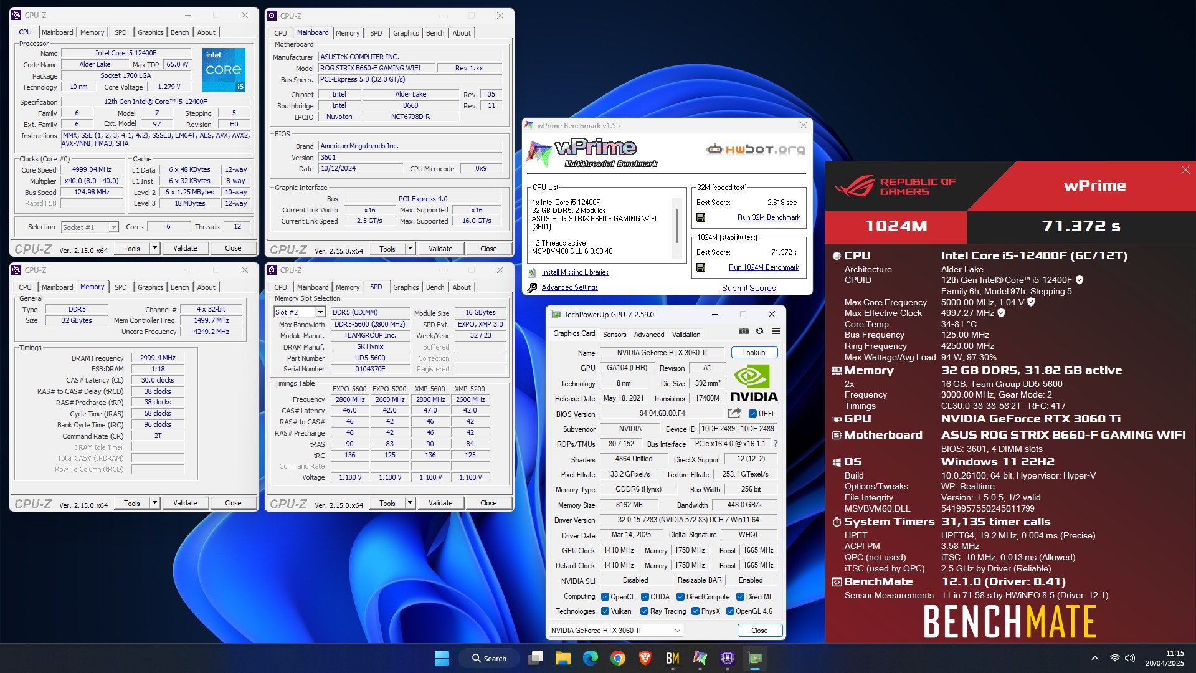Viewport: 1196px width, 673px height.
Task: Toggle the Ray Tracing checkbox
Action: (x=645, y=611)
